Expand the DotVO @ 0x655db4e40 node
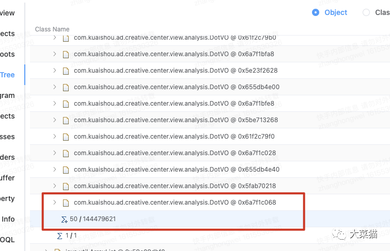The width and height of the screenshot is (390, 251). [54, 170]
